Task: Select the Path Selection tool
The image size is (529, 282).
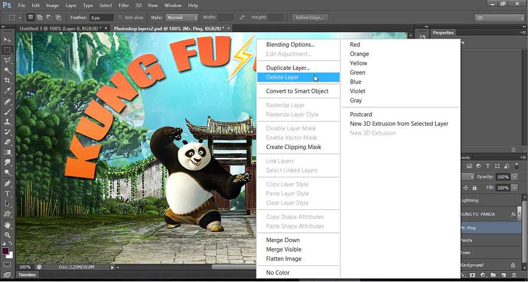Action: coord(7,204)
